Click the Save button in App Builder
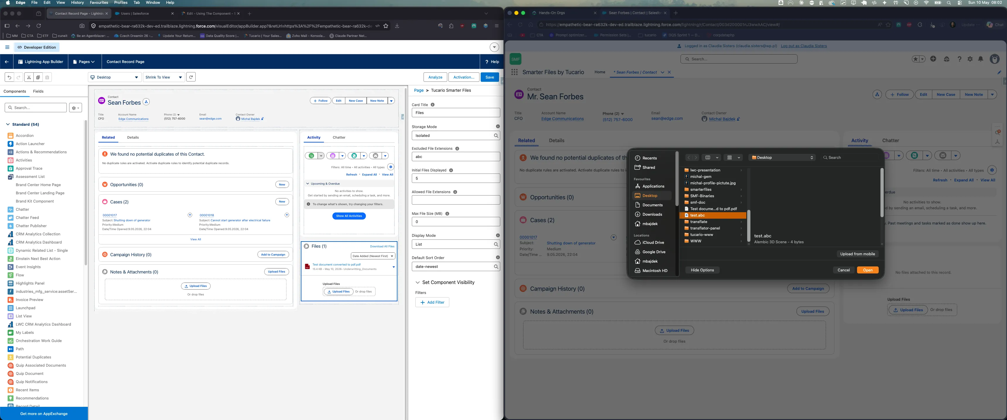 [x=490, y=77]
